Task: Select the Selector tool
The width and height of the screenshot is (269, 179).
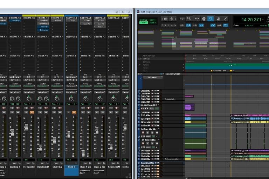Action: coord(204,19)
